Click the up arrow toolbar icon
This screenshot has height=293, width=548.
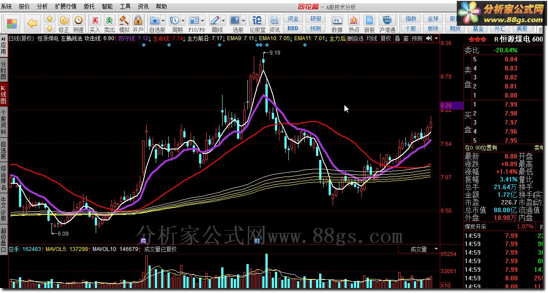50,19
